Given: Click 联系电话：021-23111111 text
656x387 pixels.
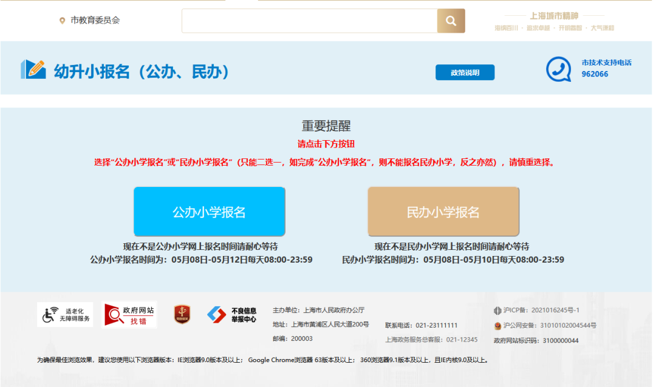Looking at the screenshot, I should point(422,325).
